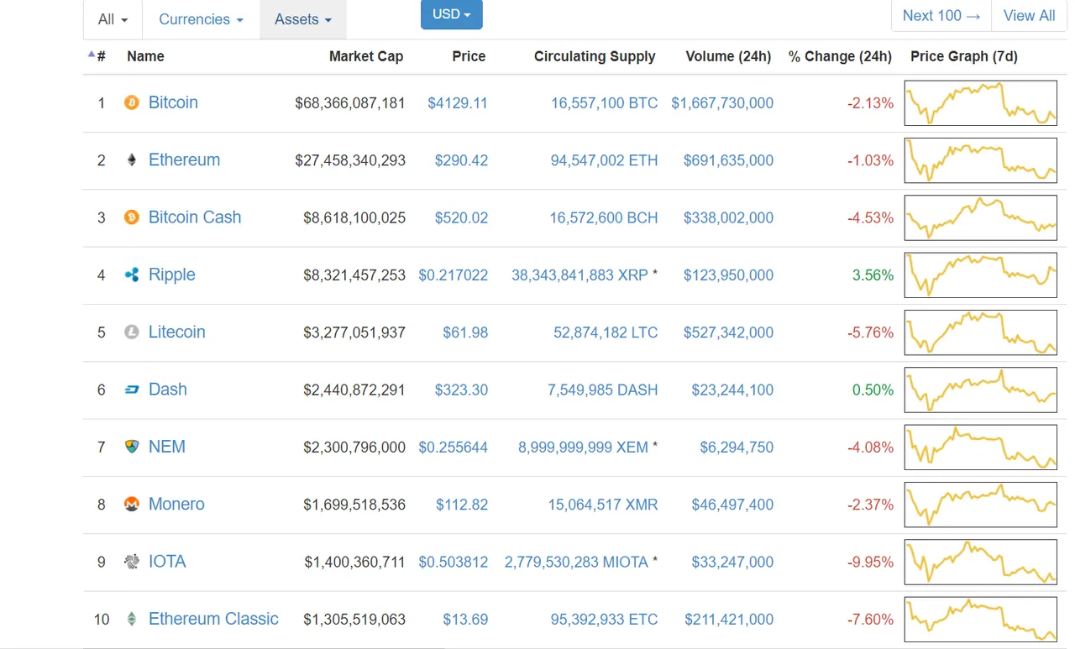1075x649 pixels.
Task: Click circulating supply 38,343,841,883 XRP
Action: pyautogui.click(x=580, y=275)
